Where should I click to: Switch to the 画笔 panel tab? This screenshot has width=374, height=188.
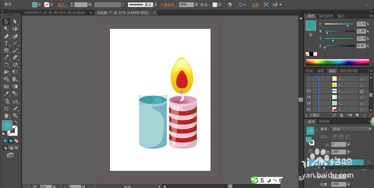pos(321,70)
